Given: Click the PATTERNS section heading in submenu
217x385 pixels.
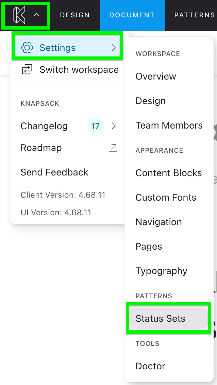Looking at the screenshot, I should pyautogui.click(x=154, y=296).
